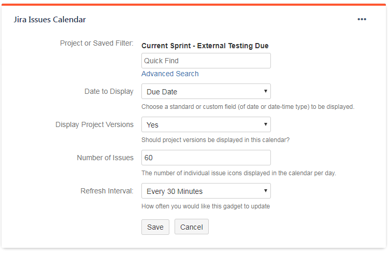Click the gadget update frequency help text

[x=206, y=206]
